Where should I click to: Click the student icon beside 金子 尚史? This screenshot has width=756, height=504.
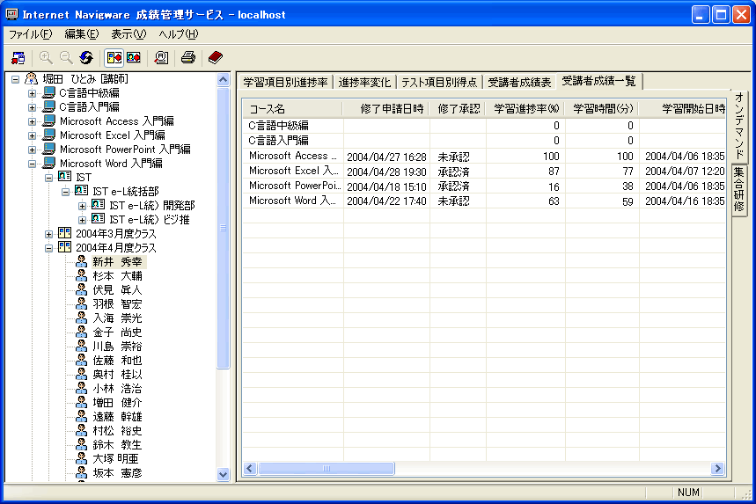(x=82, y=332)
